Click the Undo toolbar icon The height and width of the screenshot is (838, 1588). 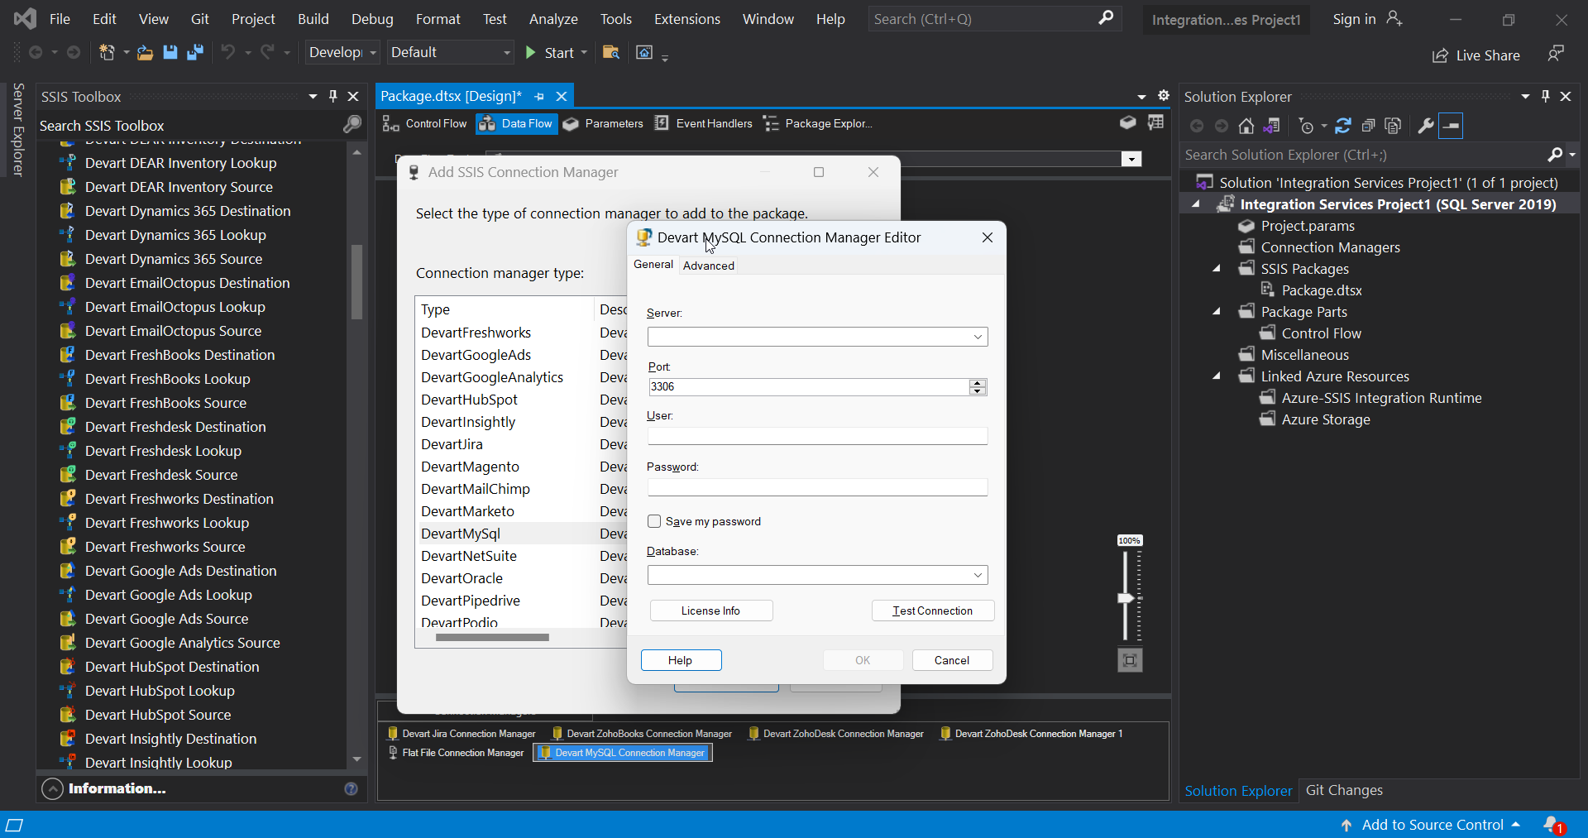point(228,53)
